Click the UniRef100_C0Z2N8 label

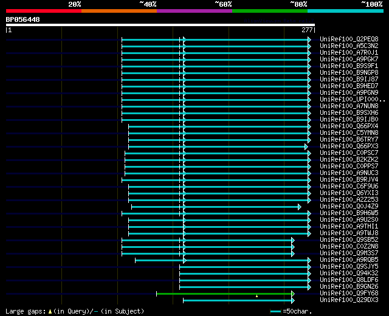click(x=349, y=247)
